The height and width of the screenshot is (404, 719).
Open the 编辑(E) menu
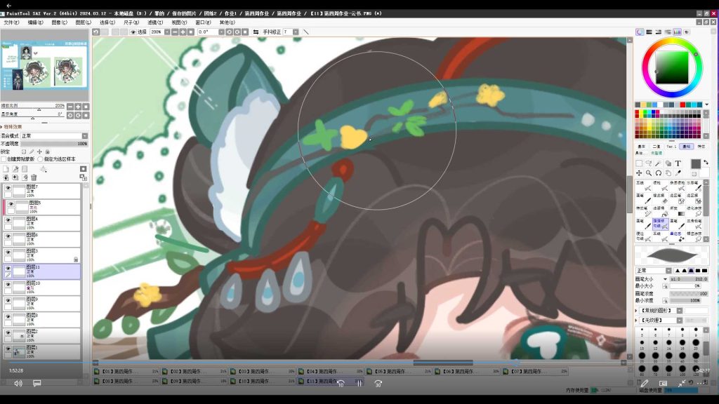tap(35, 22)
